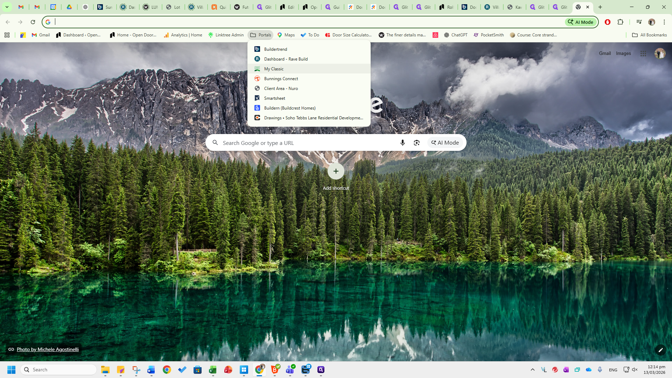Open the Chrome three-dot menu

point(664,22)
